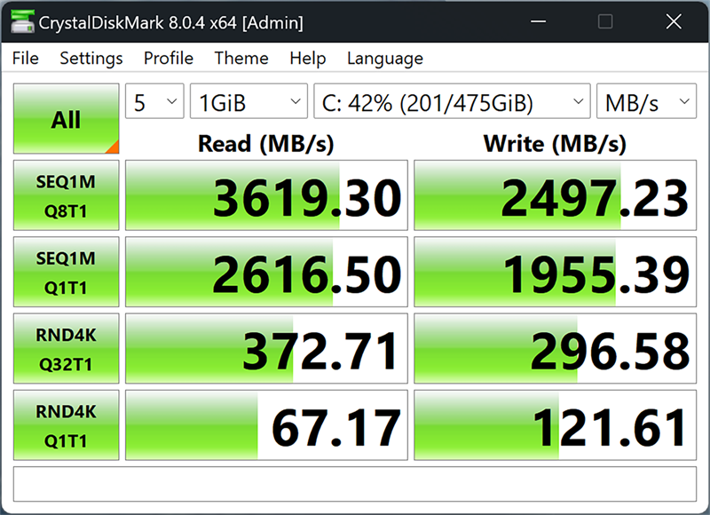Open the Help menu
This screenshot has height=515, width=710.
tap(307, 59)
